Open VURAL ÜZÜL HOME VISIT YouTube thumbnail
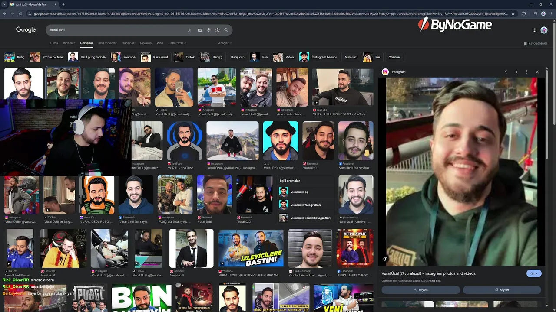Screen dimensions: 556x312 click(x=342, y=87)
